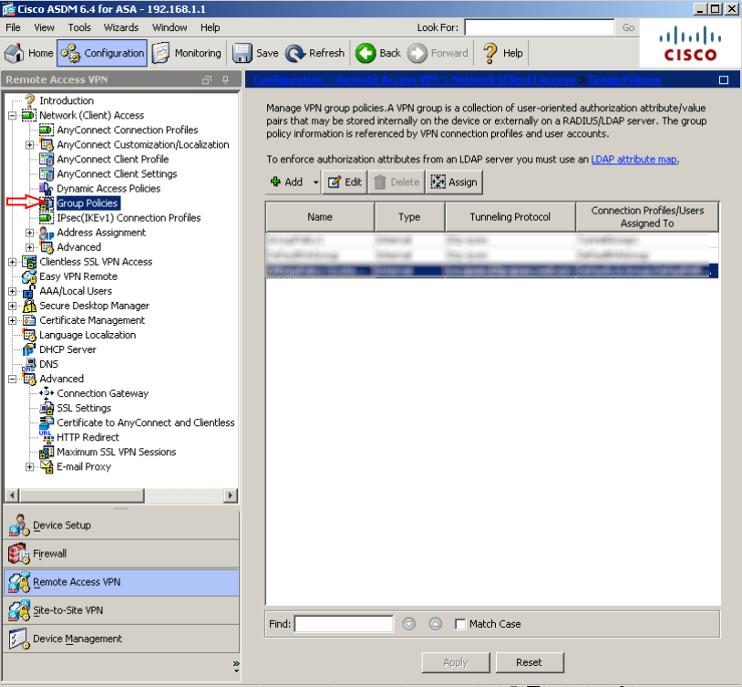Click the Maximum SSL VPN Sessions icon
This screenshot has width=742, height=687.
[x=46, y=452]
